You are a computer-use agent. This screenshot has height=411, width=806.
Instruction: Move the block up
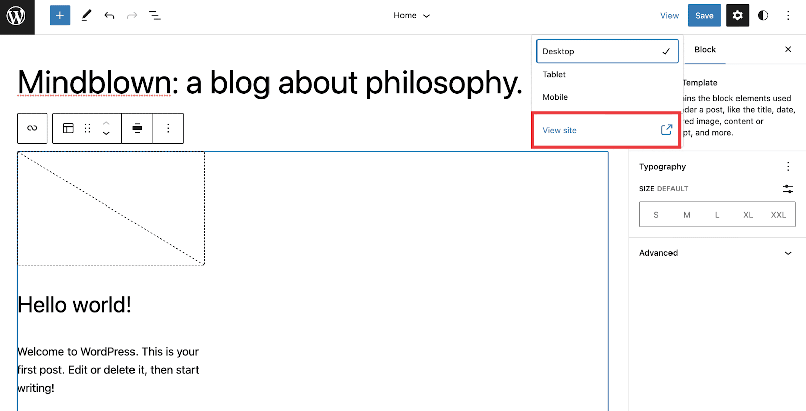pos(106,122)
